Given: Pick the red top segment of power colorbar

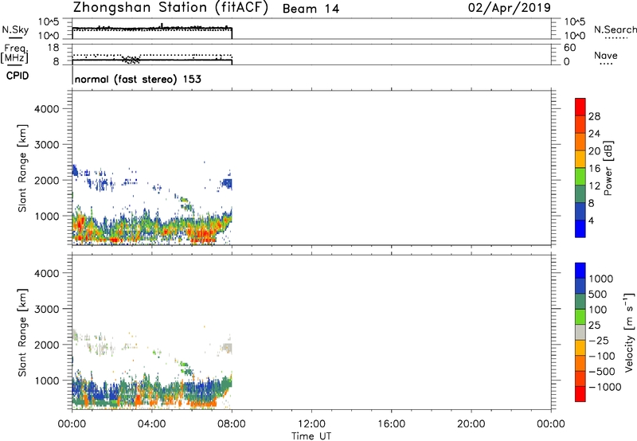Looking at the screenshot, I should point(580,107).
